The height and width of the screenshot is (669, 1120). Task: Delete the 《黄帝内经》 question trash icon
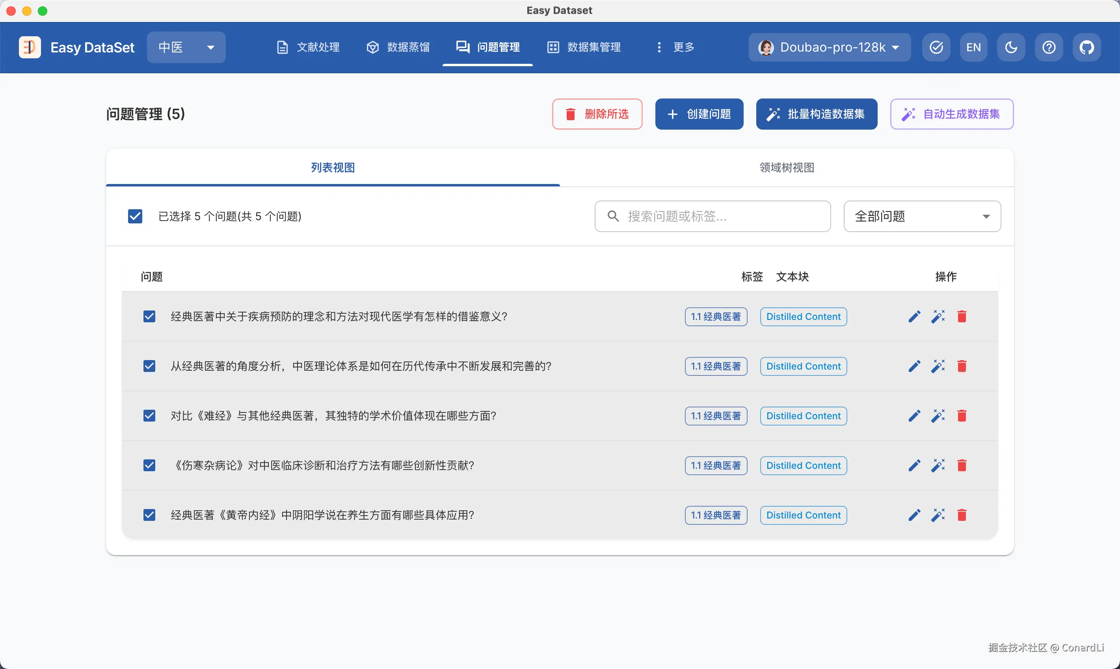click(962, 515)
